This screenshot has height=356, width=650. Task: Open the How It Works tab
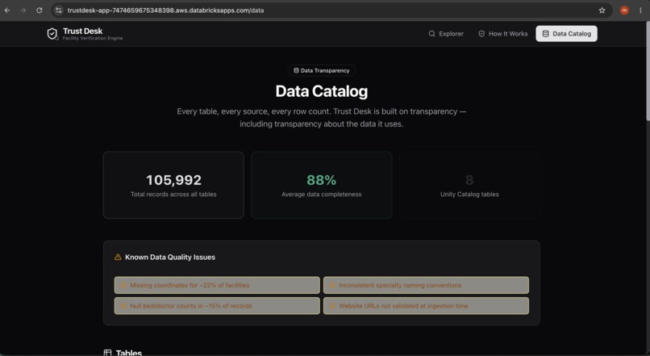503,34
